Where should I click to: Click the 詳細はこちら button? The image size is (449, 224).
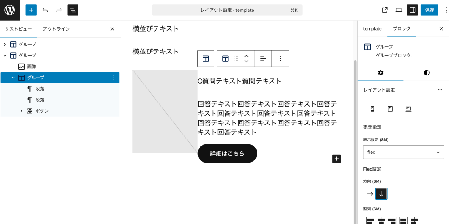pyautogui.click(x=228, y=153)
